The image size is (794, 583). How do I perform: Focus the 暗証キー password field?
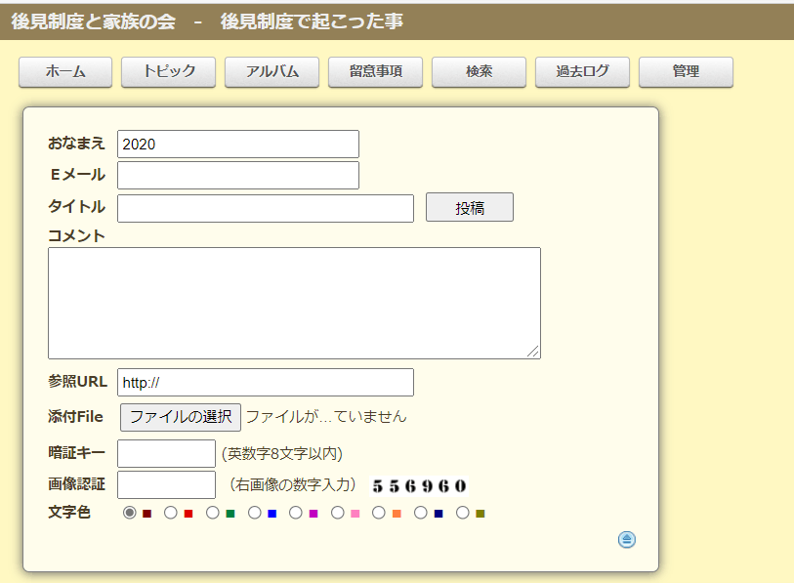[x=166, y=453]
